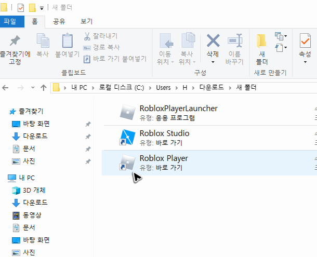Switch to the Share (공유) tab
The width and height of the screenshot is (317, 257).
59,21
